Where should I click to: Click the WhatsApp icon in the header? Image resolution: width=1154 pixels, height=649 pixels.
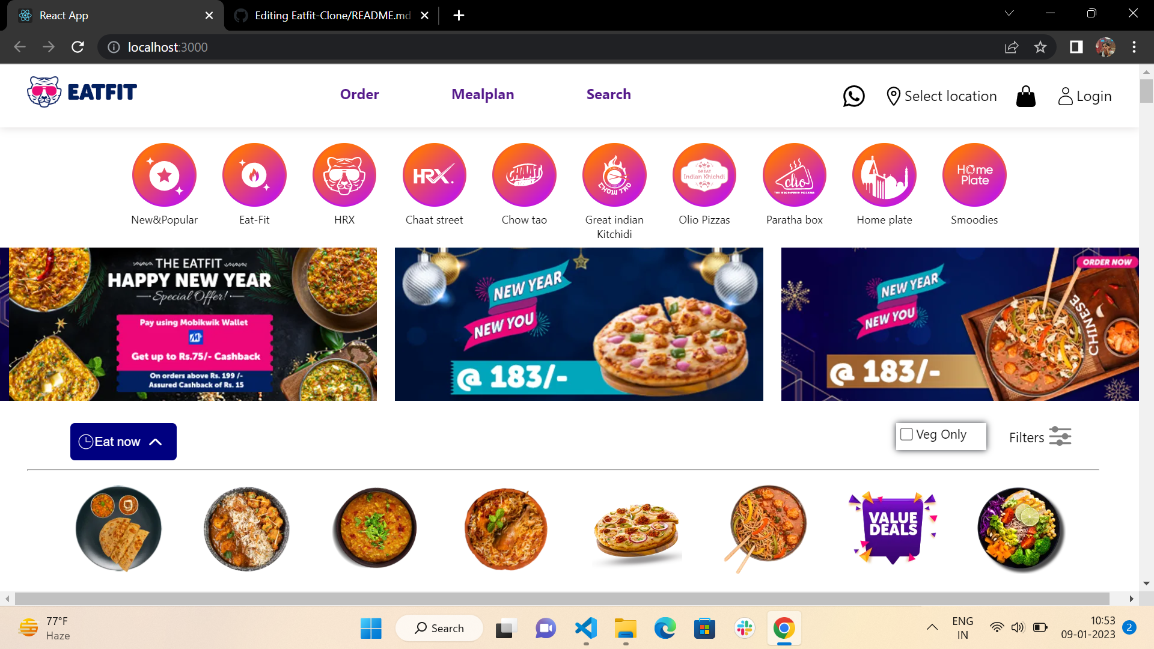click(x=853, y=96)
